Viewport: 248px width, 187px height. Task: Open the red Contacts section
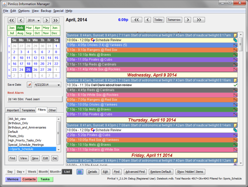[29, 179]
